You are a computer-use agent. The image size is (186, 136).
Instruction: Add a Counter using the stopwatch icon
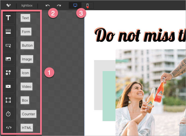pyautogui.click(x=8, y=114)
